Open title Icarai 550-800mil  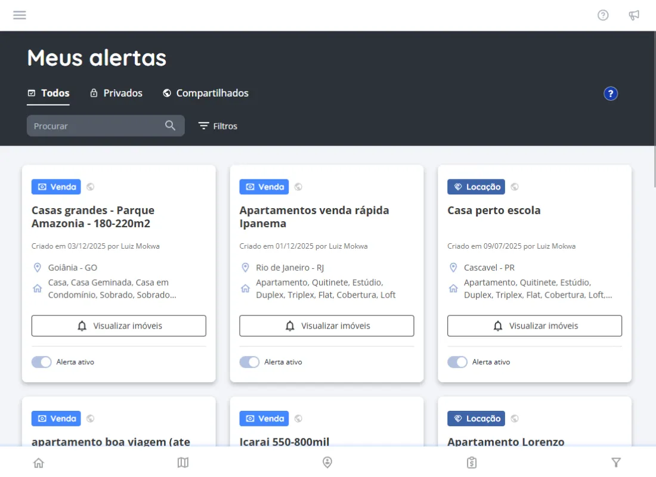tap(284, 441)
